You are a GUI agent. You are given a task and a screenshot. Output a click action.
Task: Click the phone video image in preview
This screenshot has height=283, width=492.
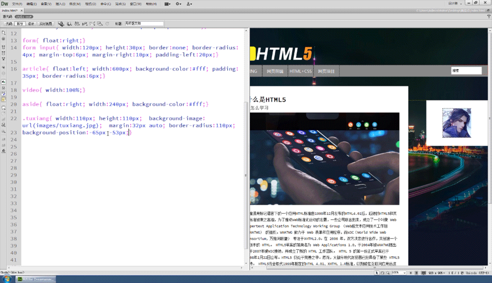325,158
